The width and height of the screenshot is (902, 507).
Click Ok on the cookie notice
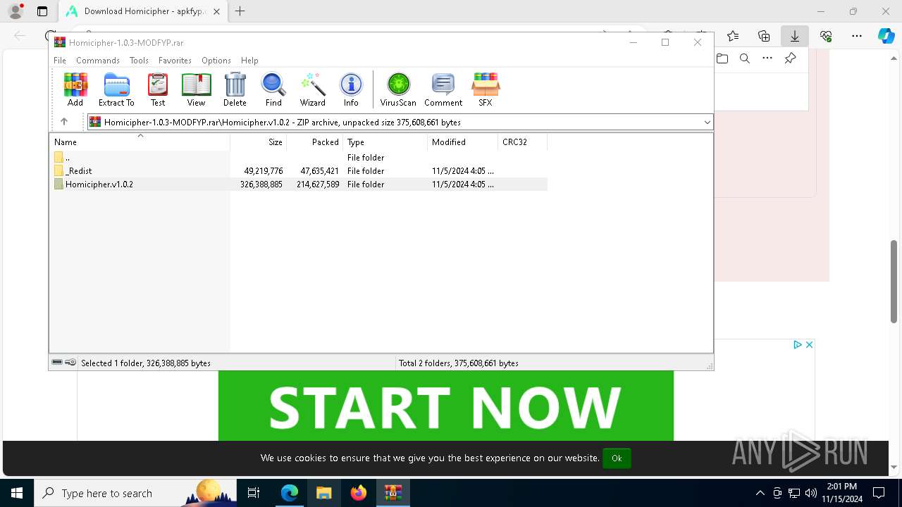click(x=617, y=458)
